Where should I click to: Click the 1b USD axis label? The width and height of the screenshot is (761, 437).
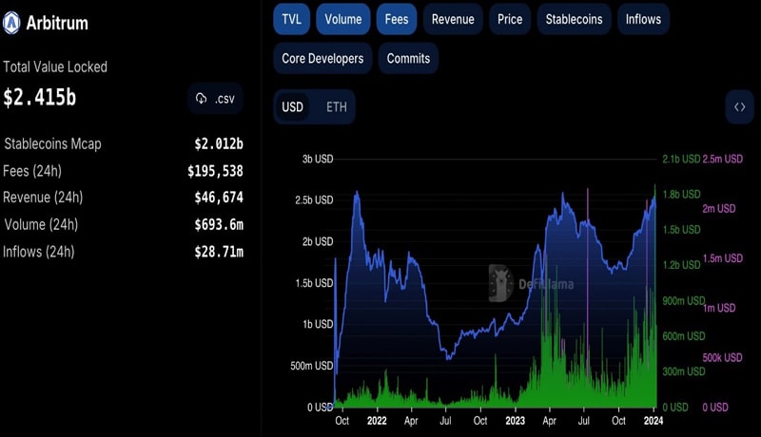tap(318, 324)
